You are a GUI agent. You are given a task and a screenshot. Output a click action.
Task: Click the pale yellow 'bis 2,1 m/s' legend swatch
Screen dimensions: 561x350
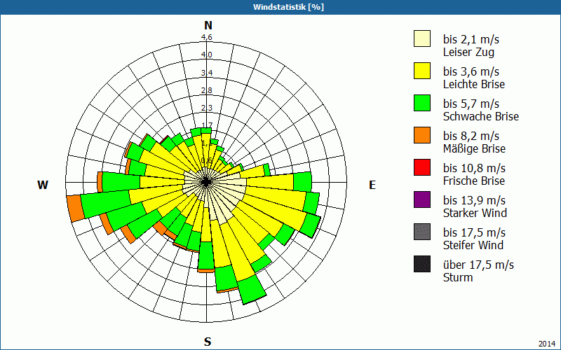coord(421,39)
